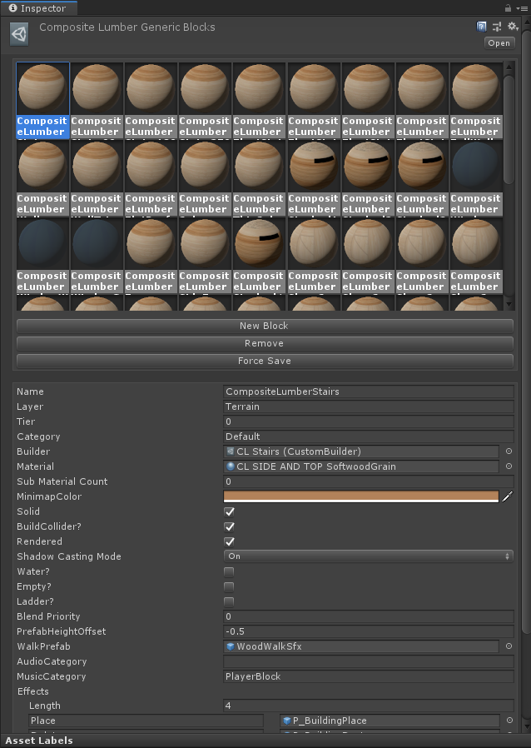Click the PrefabHeightOffset field showing -0.5
531x748 pixels.
(369, 631)
